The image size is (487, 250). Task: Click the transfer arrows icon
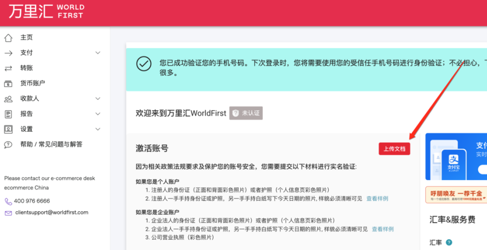8,68
